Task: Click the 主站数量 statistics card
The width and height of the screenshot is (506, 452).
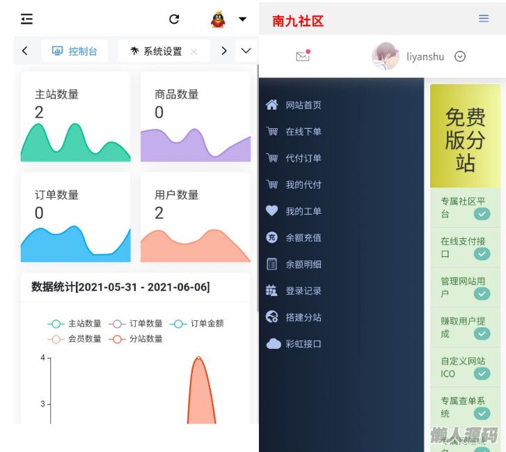Action: click(76, 117)
